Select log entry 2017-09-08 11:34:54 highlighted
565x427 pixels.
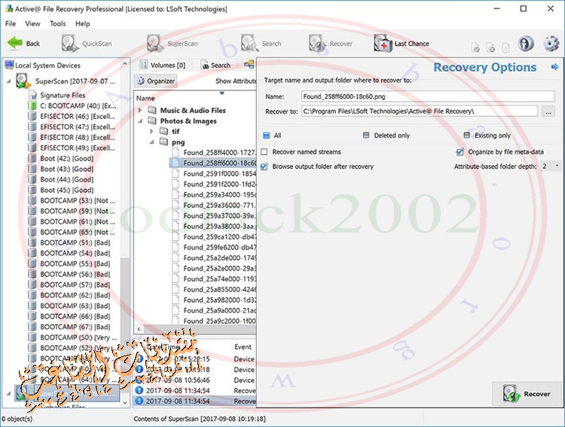(x=195, y=401)
